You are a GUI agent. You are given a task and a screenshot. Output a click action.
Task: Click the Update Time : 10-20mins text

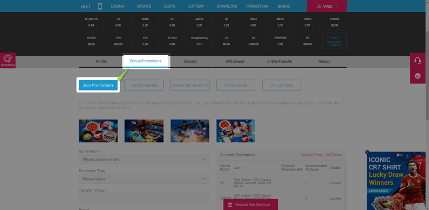(321, 155)
